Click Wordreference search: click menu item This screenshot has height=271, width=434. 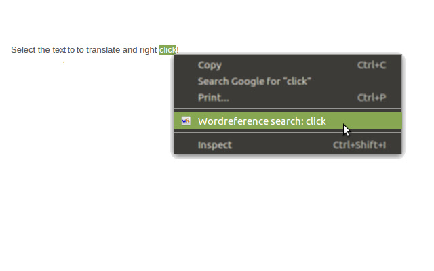(288, 121)
